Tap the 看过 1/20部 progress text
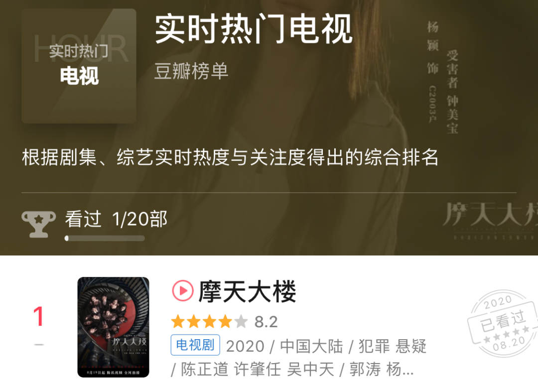The image size is (538, 388). click(x=116, y=219)
